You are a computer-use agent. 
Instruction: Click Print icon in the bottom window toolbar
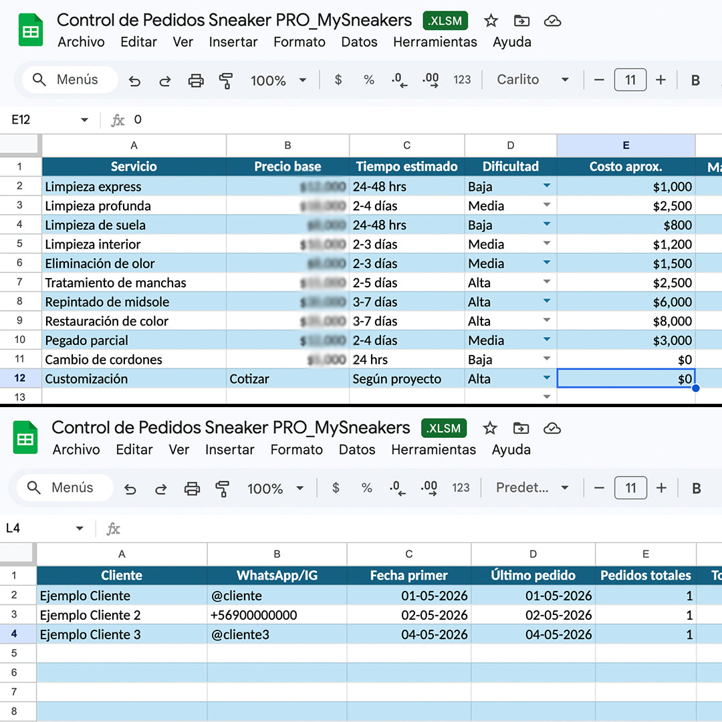192,488
